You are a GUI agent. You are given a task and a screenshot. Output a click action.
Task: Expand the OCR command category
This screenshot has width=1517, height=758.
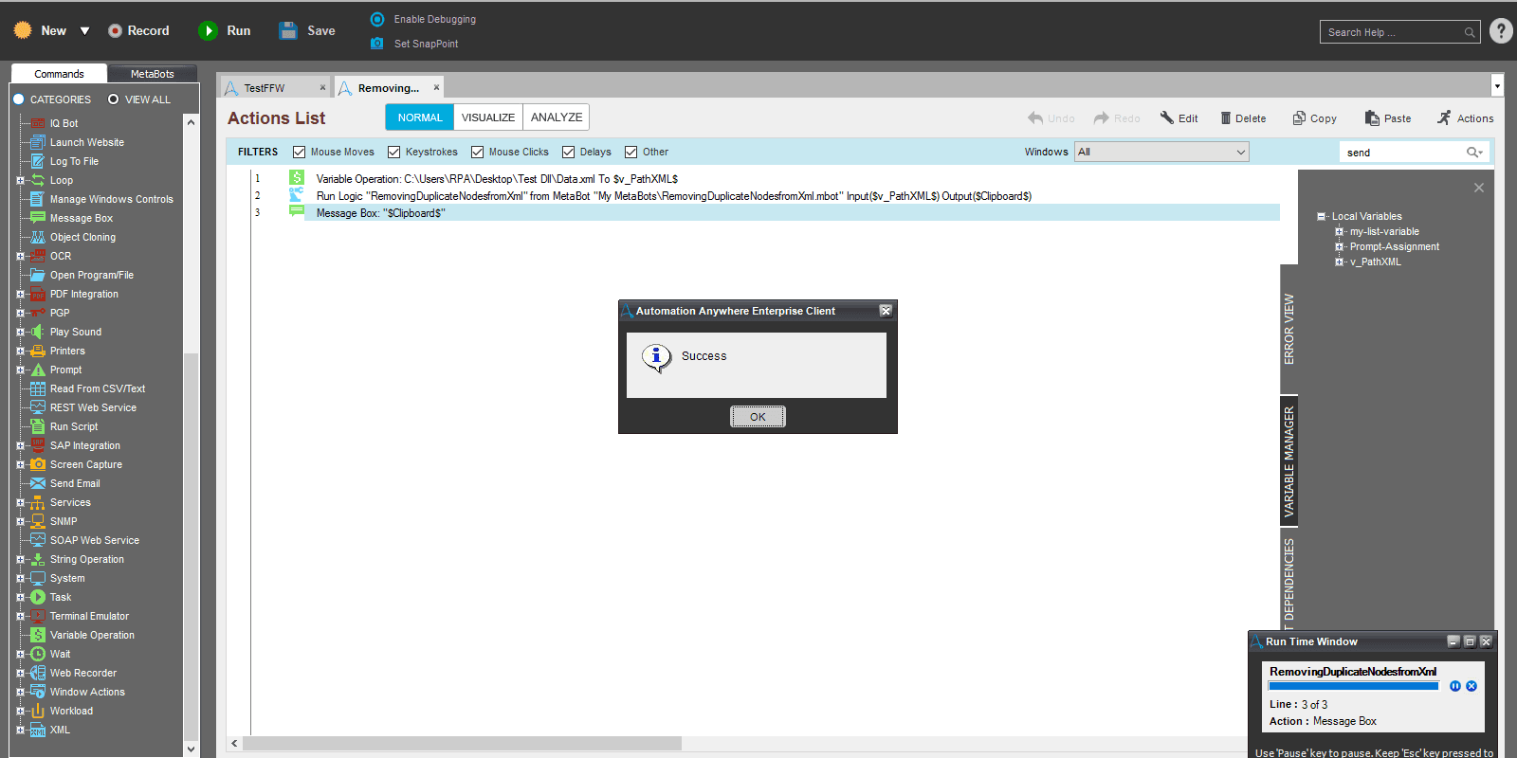tap(20, 256)
